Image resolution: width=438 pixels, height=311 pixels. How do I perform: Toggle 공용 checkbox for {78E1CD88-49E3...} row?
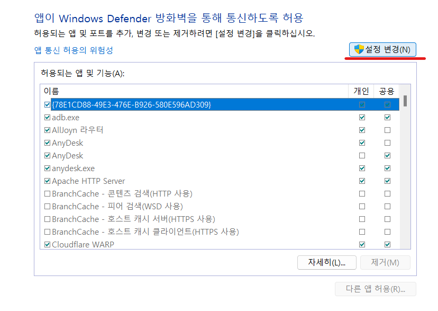[387, 104]
